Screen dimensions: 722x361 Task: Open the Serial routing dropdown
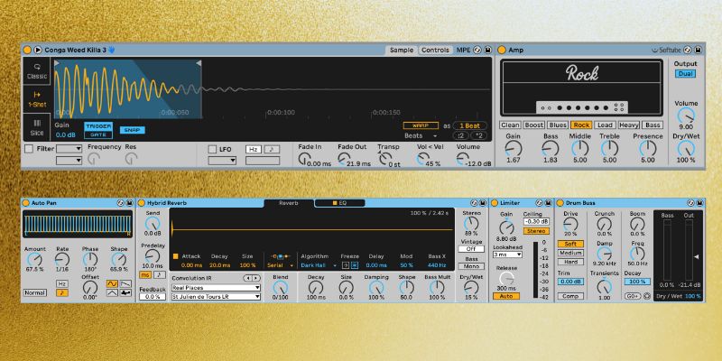pos(281,265)
